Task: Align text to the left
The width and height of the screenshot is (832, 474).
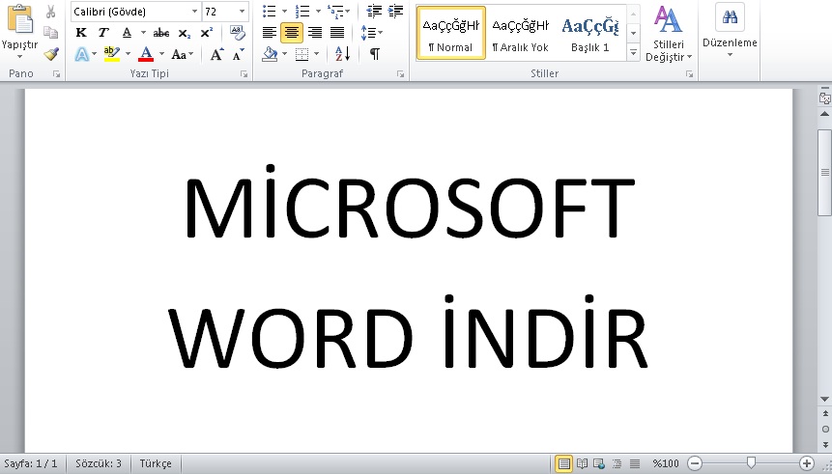Action: [x=270, y=33]
